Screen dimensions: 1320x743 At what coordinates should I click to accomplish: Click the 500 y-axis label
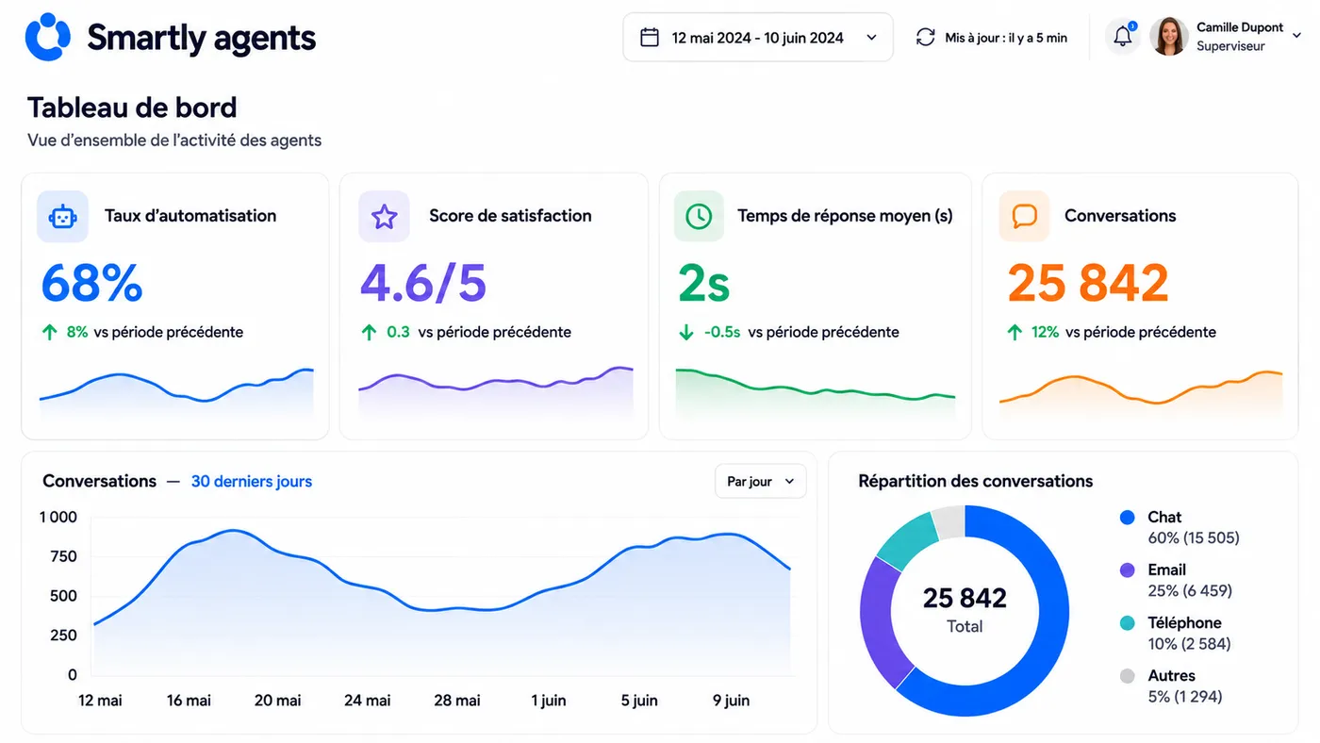(64, 596)
